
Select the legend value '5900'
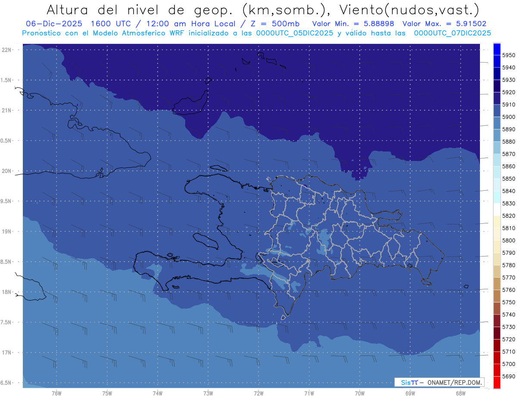point(509,117)
